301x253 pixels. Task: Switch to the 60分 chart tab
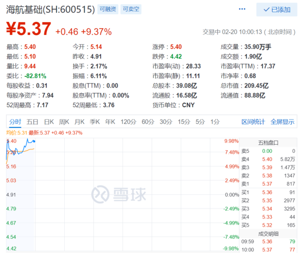click(148, 122)
